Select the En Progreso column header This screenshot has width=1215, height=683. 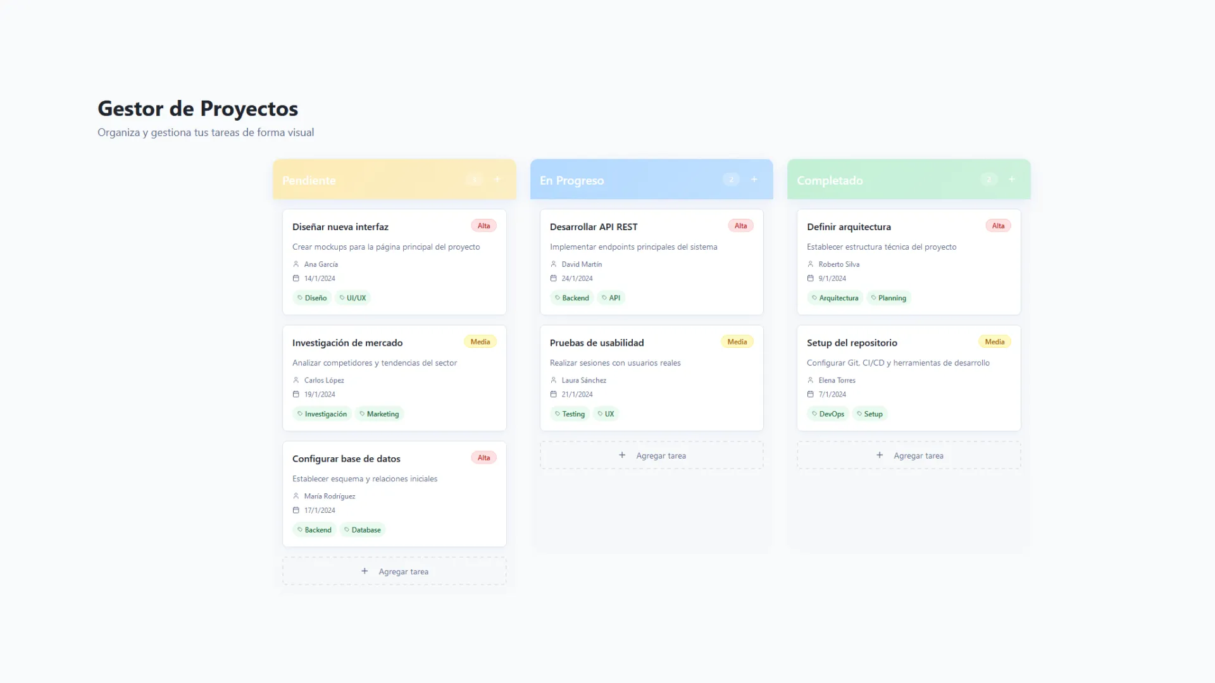click(x=571, y=180)
